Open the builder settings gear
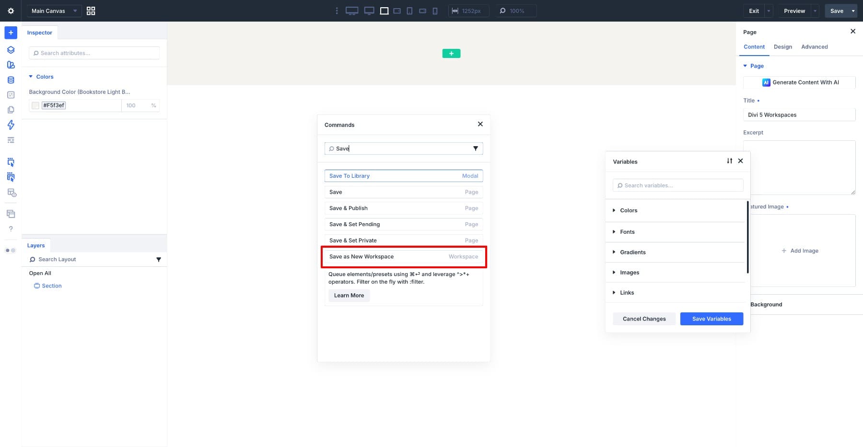This screenshot has height=447, width=863. tap(11, 11)
